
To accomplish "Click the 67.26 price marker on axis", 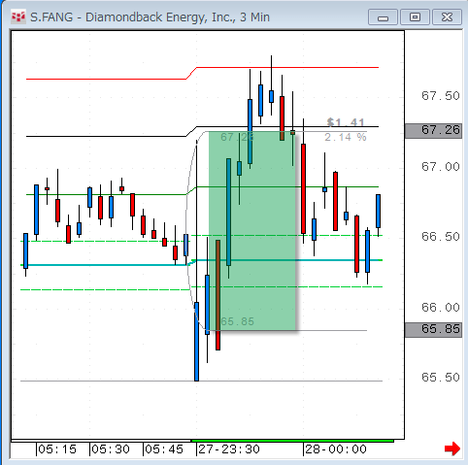I will click(x=433, y=130).
